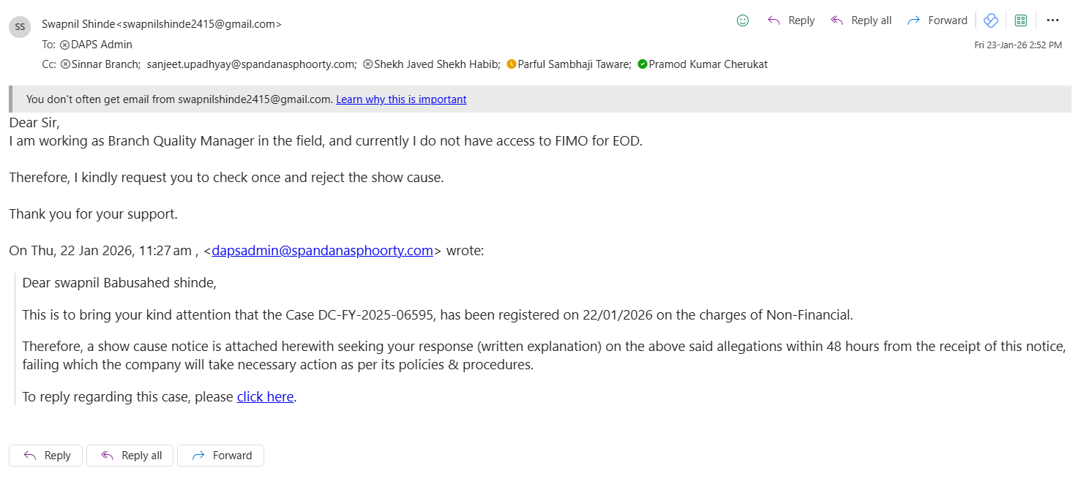The height and width of the screenshot is (487, 1081).
Task: Open the Viva Insights icon in header
Action: (x=991, y=20)
